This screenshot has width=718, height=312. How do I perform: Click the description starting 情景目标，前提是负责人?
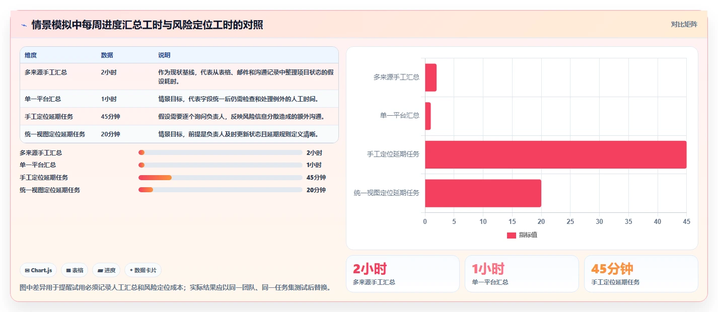(x=238, y=134)
